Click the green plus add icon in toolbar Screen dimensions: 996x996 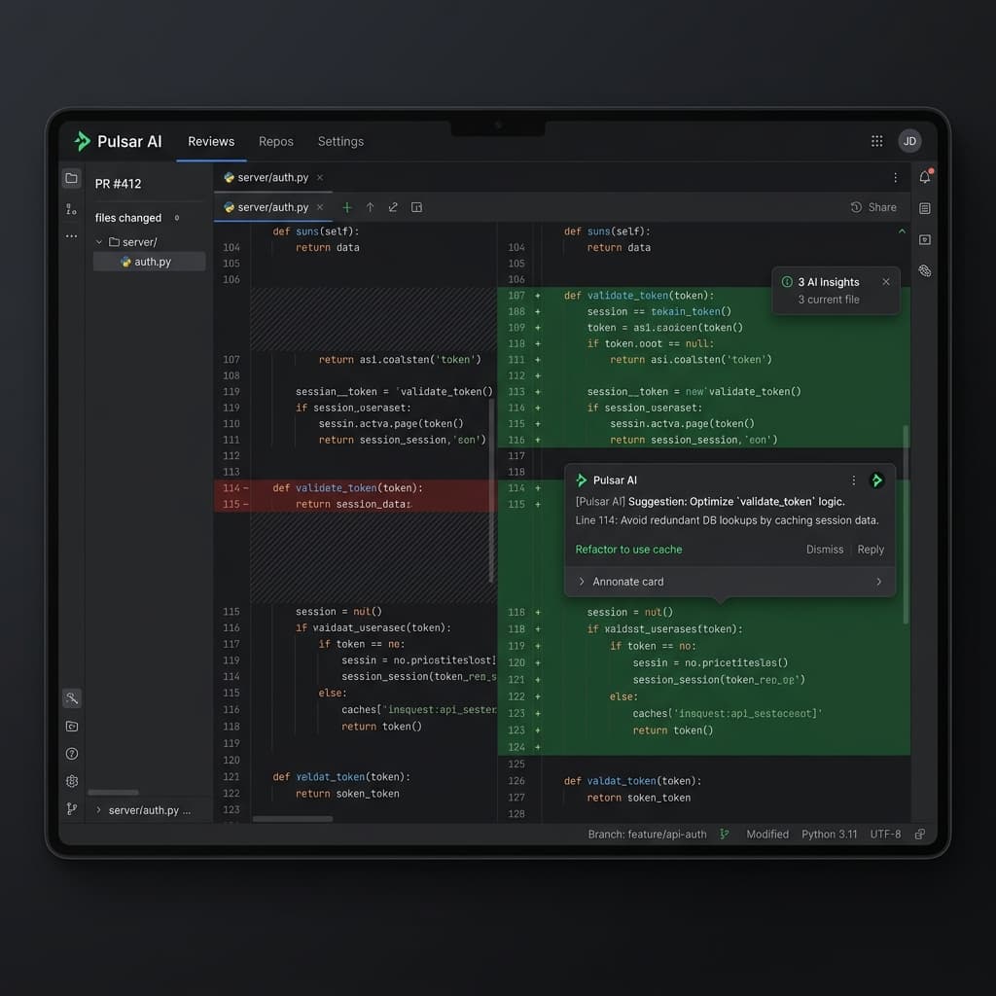347,207
